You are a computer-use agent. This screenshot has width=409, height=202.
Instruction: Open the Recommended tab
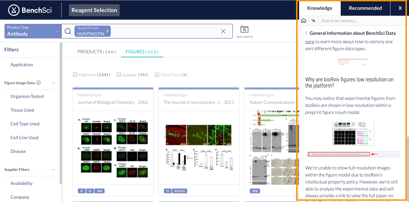[x=365, y=8]
